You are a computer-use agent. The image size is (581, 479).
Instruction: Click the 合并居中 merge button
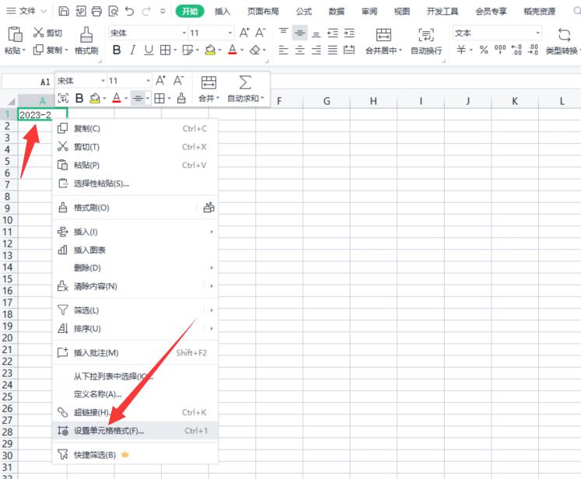pos(383,41)
